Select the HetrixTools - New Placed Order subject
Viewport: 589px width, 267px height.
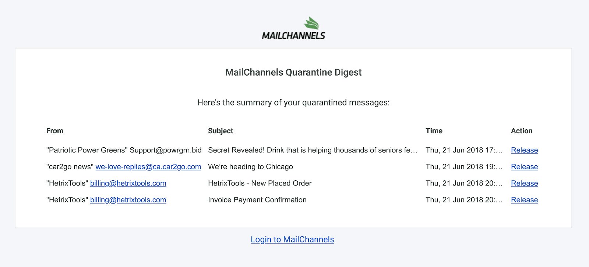click(260, 183)
